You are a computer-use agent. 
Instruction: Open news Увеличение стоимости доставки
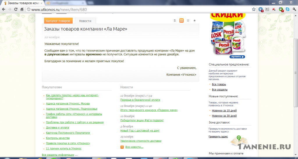(141, 141)
